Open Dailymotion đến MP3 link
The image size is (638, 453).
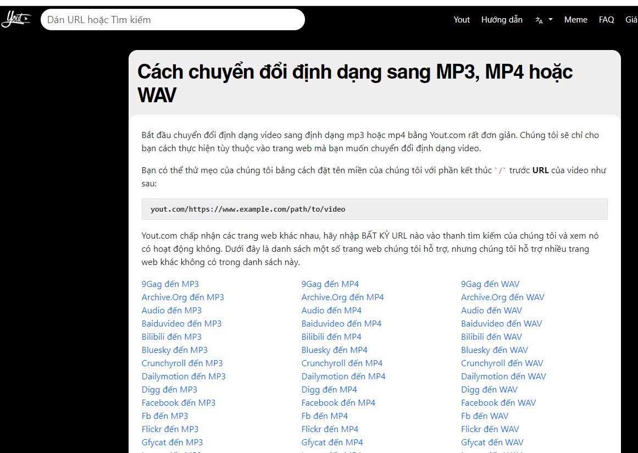coord(184,377)
